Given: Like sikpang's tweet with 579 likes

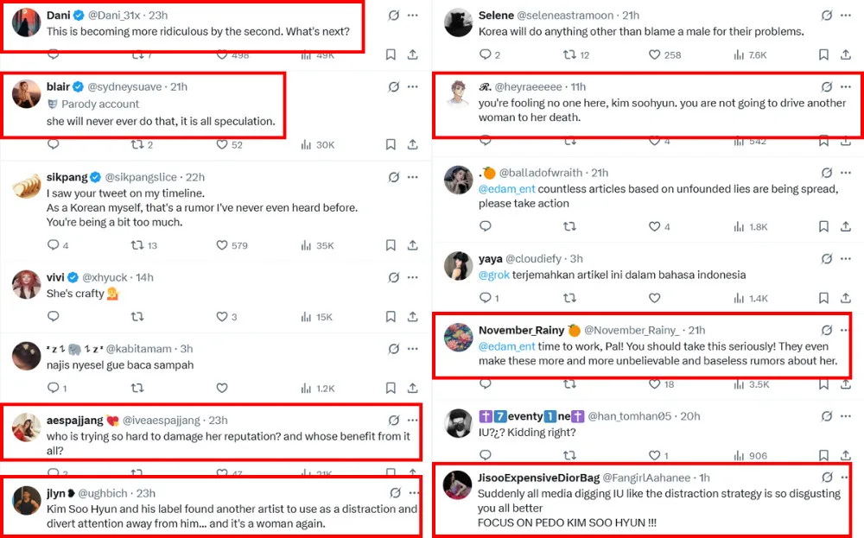Looking at the screenshot, I should [x=222, y=245].
